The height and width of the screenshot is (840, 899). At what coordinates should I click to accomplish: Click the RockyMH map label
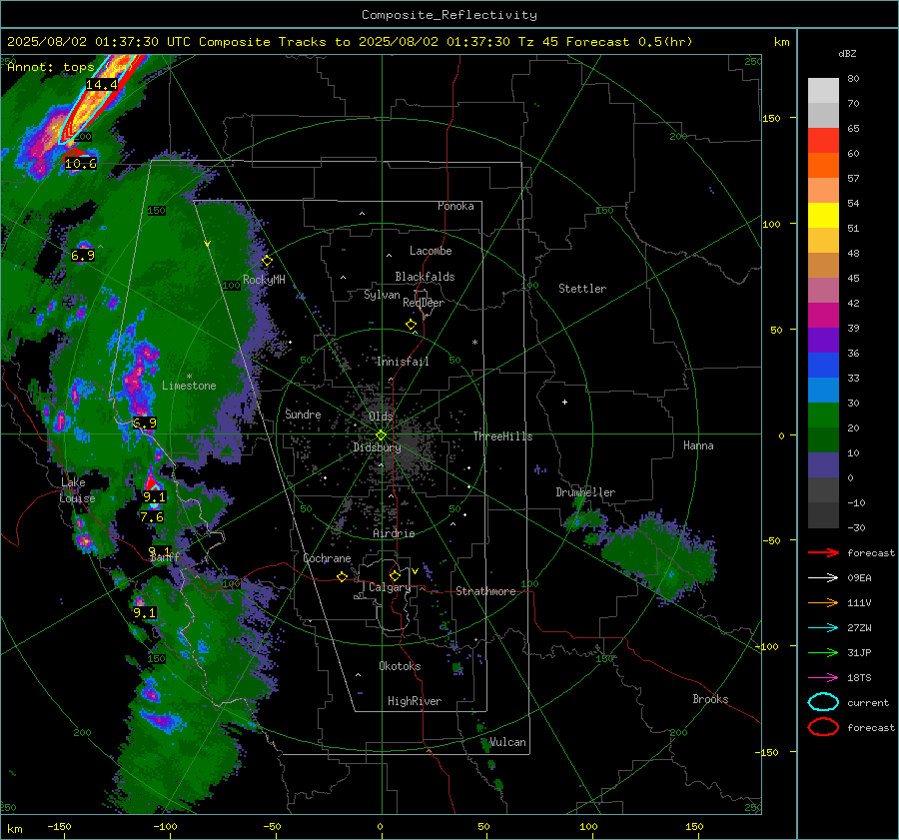coord(264,280)
